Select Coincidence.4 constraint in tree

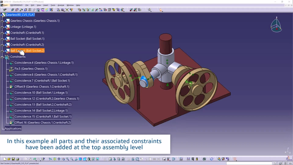pyautogui.click(x=44, y=63)
